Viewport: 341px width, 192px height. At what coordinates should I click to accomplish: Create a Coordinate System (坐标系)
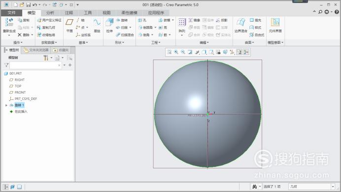pos(83,35)
